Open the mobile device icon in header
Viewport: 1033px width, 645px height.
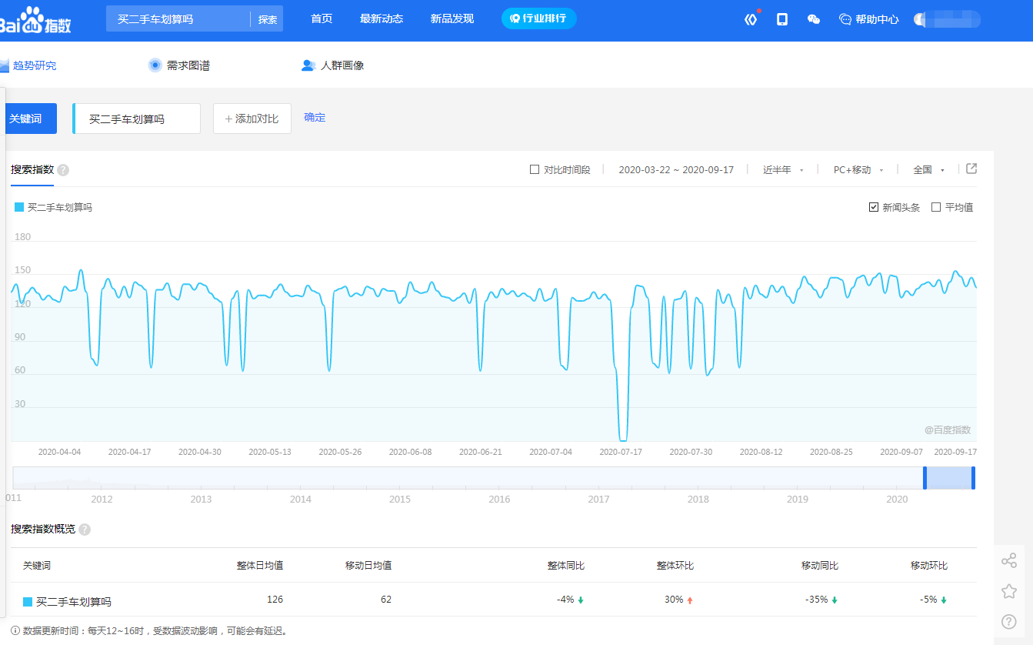tap(781, 19)
